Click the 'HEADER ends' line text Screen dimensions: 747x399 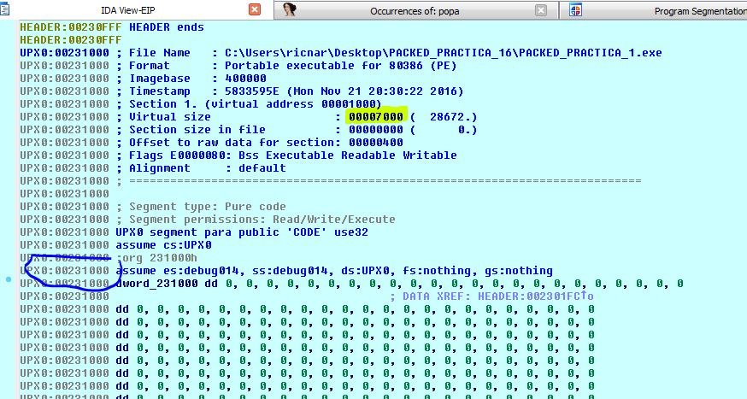(166, 26)
